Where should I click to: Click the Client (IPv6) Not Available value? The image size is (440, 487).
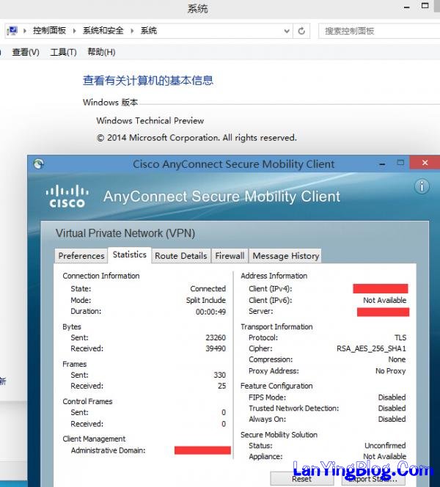pyautogui.click(x=385, y=300)
